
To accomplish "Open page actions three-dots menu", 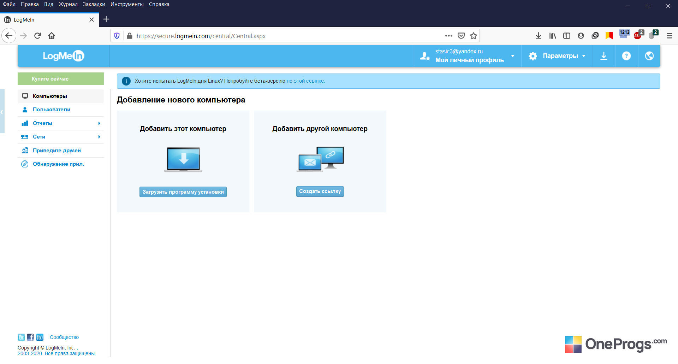I will coord(449,36).
